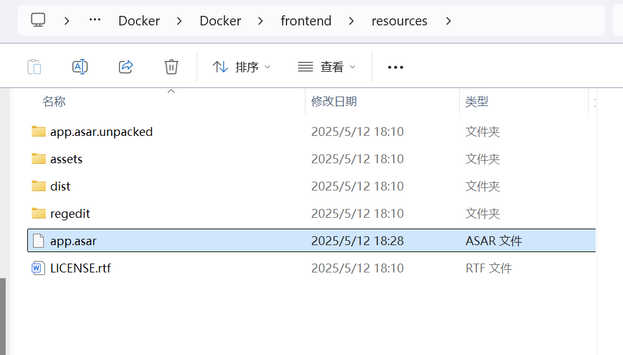623x355 pixels.
Task: Select the LICENSE.rtf document icon
Action: [x=37, y=268]
